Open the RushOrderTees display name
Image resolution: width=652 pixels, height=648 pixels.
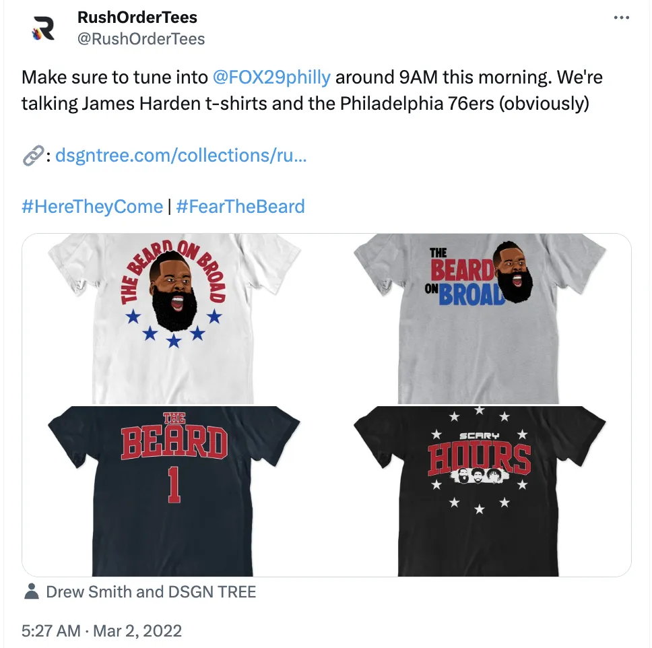pos(137,18)
